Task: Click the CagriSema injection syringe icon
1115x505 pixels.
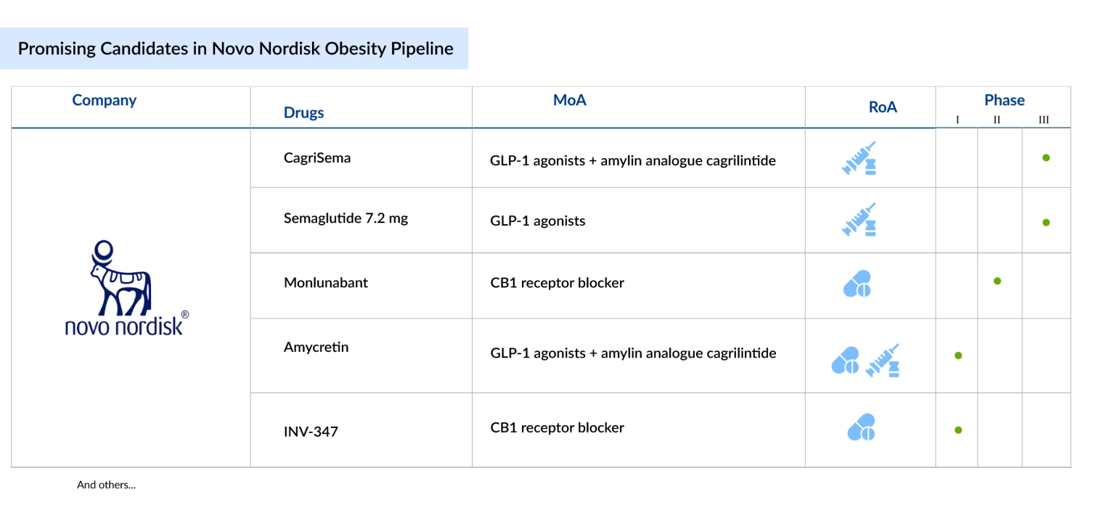Action: (x=859, y=158)
